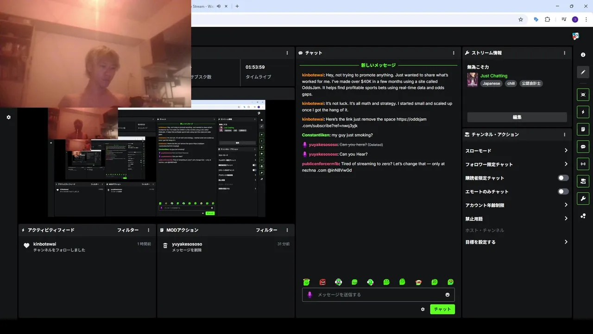Click the media control icon in the browser toolbar

click(564, 19)
